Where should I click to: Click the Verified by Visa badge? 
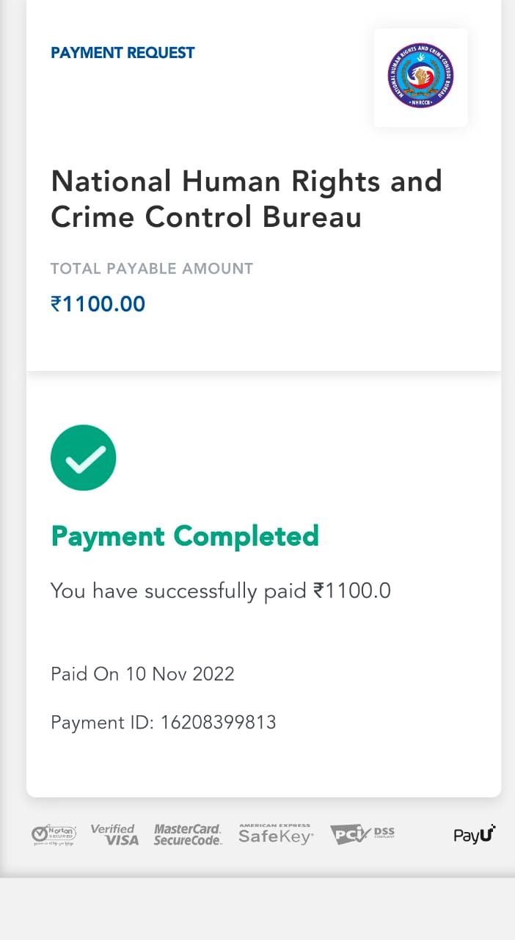tap(114, 834)
